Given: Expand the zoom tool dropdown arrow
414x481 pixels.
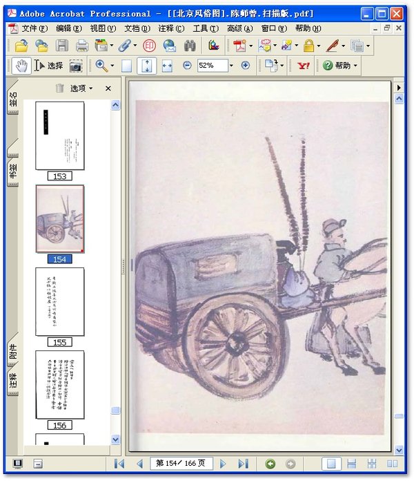Looking at the screenshot, I should [112, 66].
